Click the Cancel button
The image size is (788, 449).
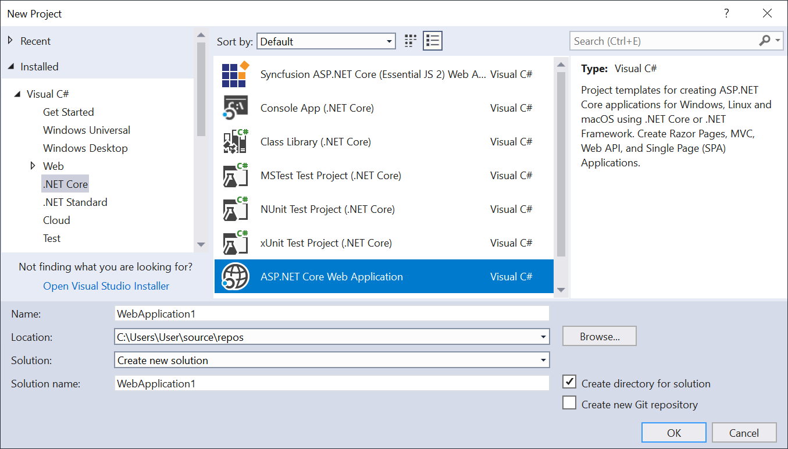point(744,433)
